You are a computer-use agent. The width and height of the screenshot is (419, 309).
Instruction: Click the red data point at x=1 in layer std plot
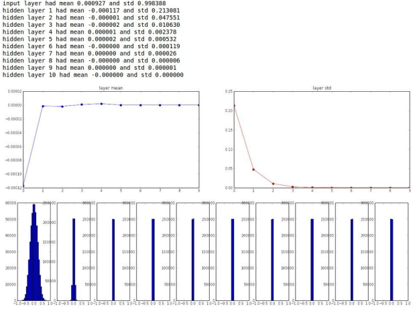253,170
